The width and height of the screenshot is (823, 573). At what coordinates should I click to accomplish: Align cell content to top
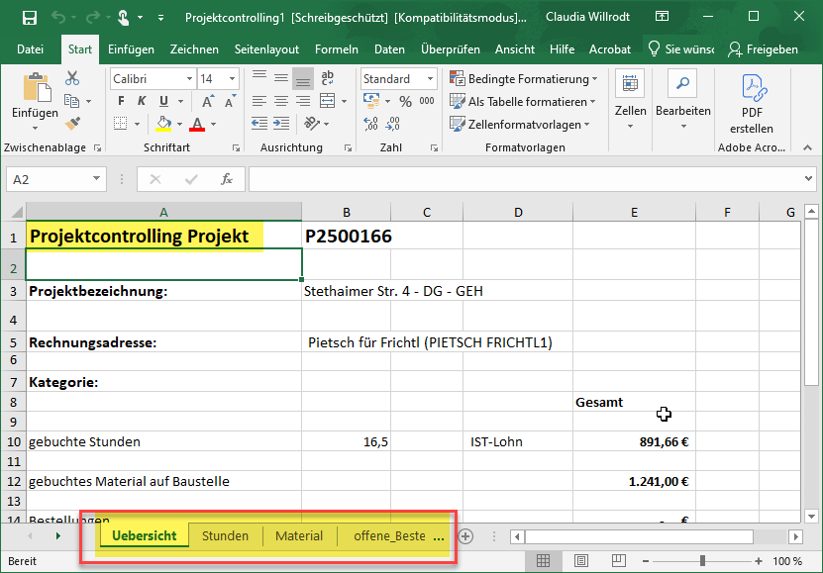coord(259,78)
